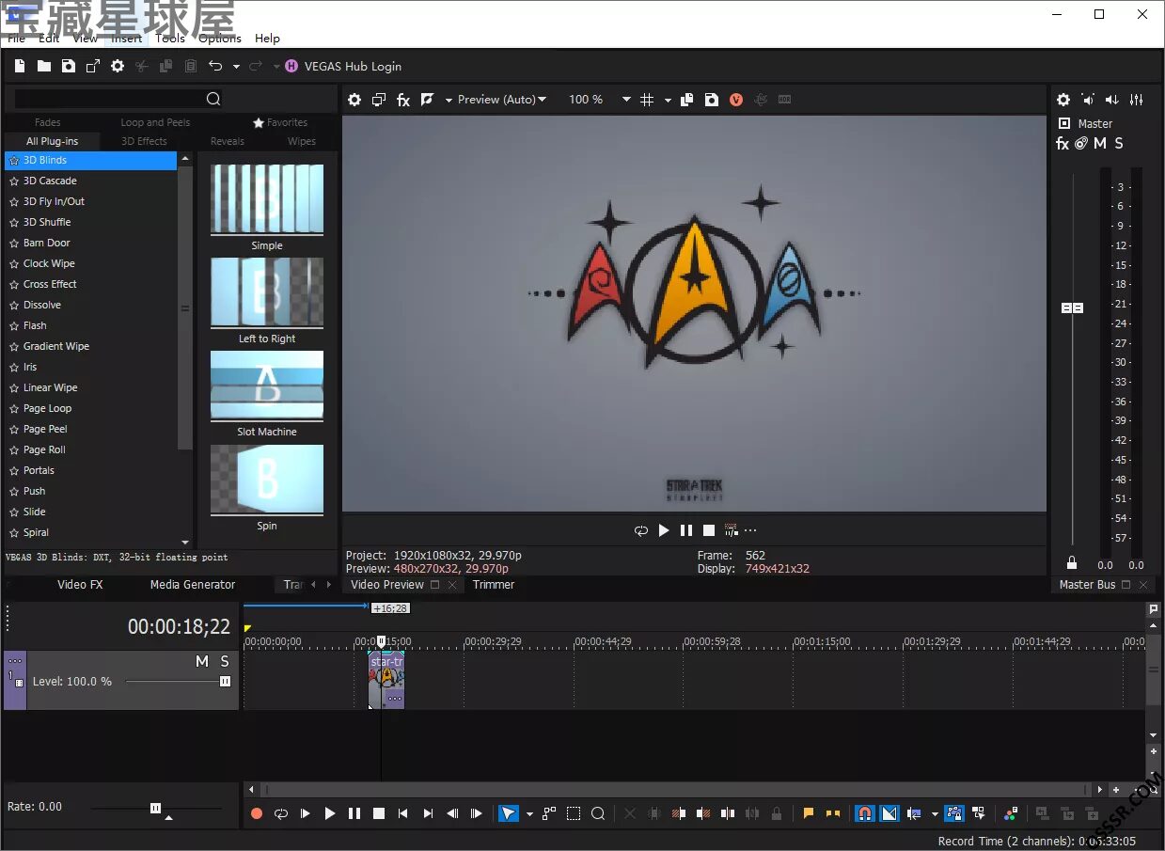Favorite the Dissolve transition star
1165x851 pixels.
pyautogui.click(x=14, y=305)
